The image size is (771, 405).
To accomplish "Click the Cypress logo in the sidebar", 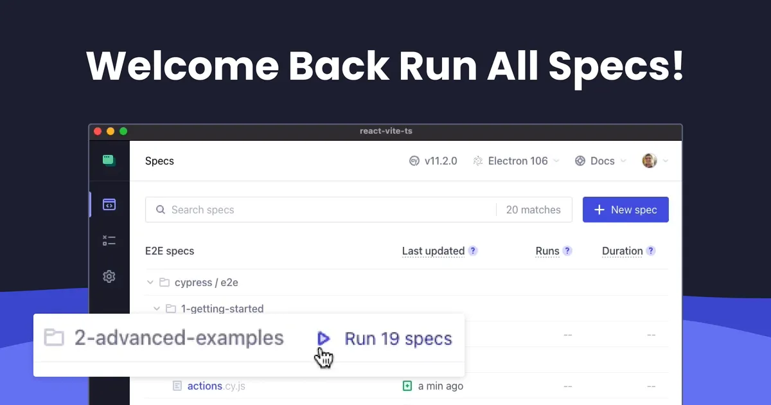I will coord(109,161).
